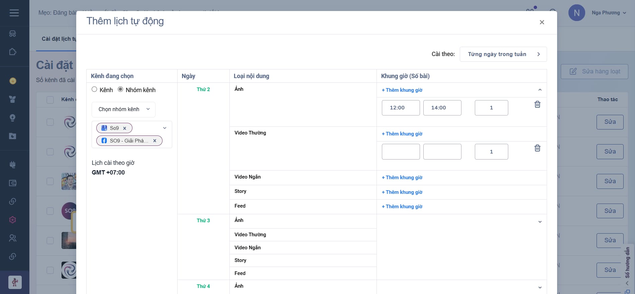This screenshot has height=294, width=635.
Task: Click the plant sprout sidebar icon
Action: (13, 99)
